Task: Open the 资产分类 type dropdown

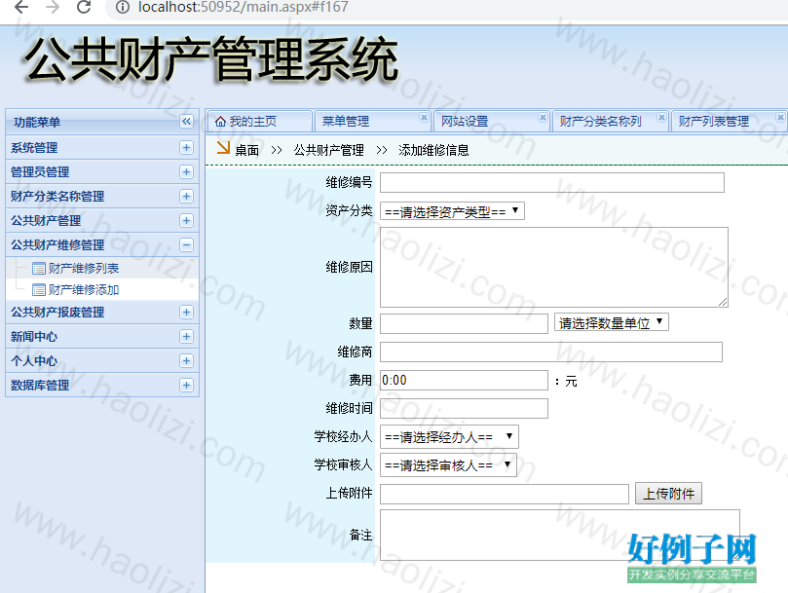Action: point(452,211)
